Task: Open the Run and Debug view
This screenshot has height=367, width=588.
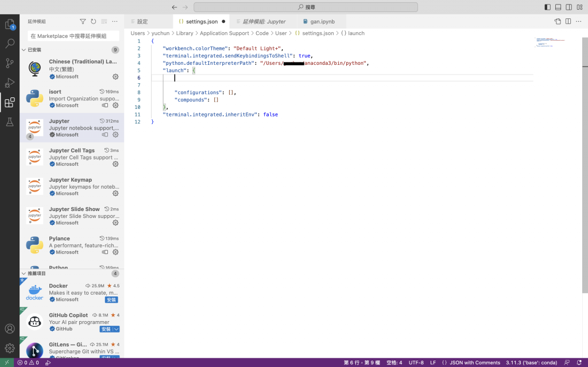Action: pos(10,83)
